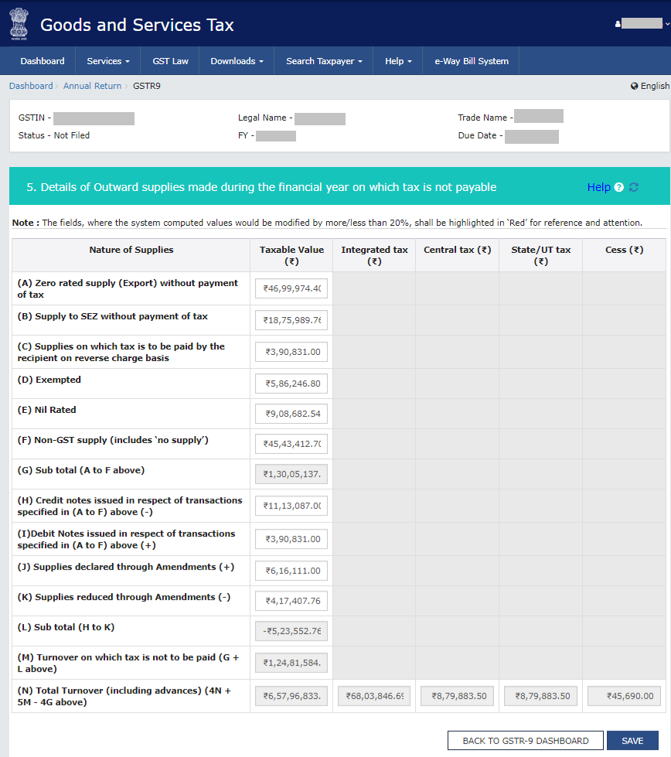Click the Dashboard breadcrumb link
The height and width of the screenshot is (757, 671).
[x=31, y=86]
